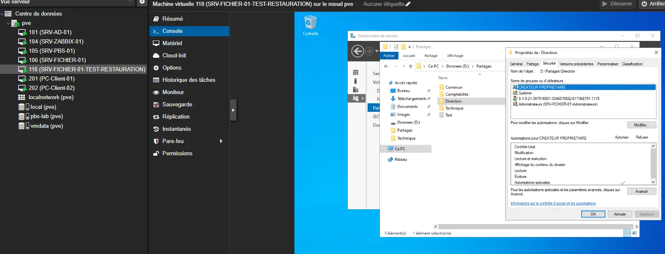Open pbs-lab (pve) storage node
Screen dimensions: 665x254
[x=47, y=116]
